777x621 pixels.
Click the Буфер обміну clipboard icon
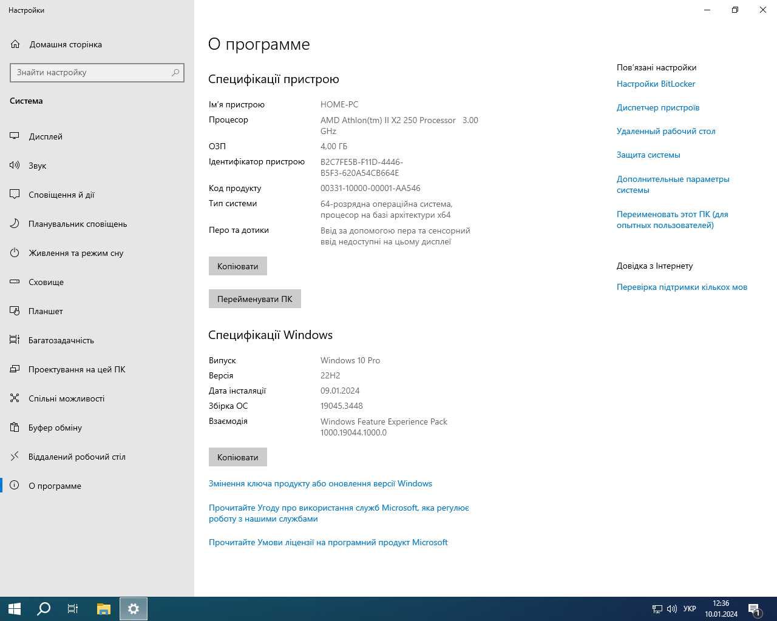[15, 428]
